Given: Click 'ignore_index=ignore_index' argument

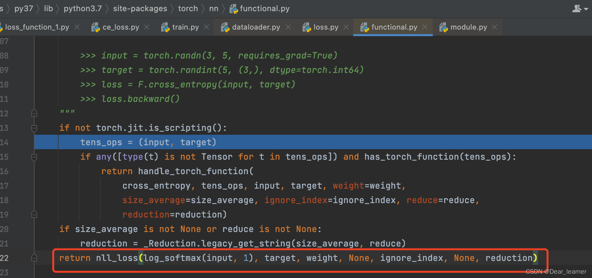Looking at the screenshot, I should click(330, 200).
